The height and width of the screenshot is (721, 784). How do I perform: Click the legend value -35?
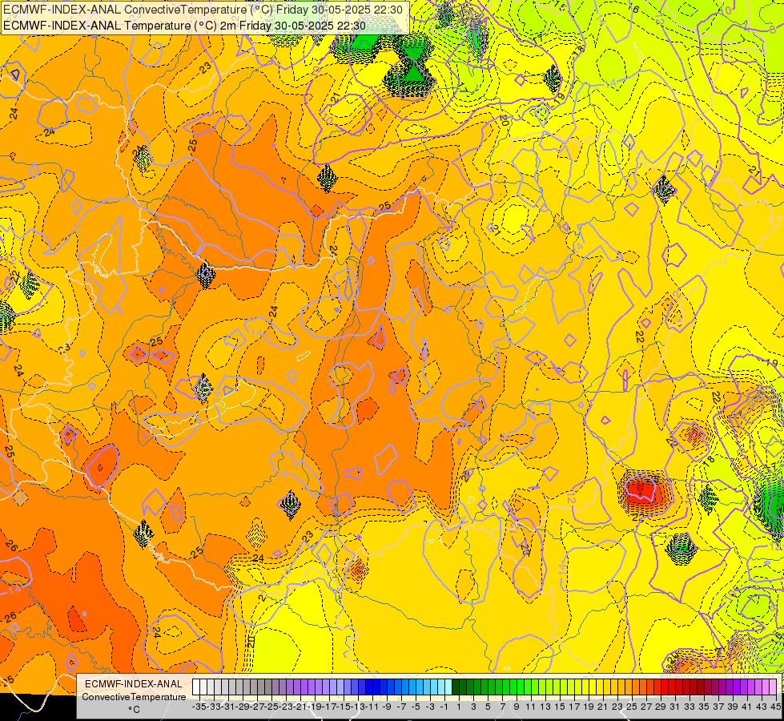199,707
